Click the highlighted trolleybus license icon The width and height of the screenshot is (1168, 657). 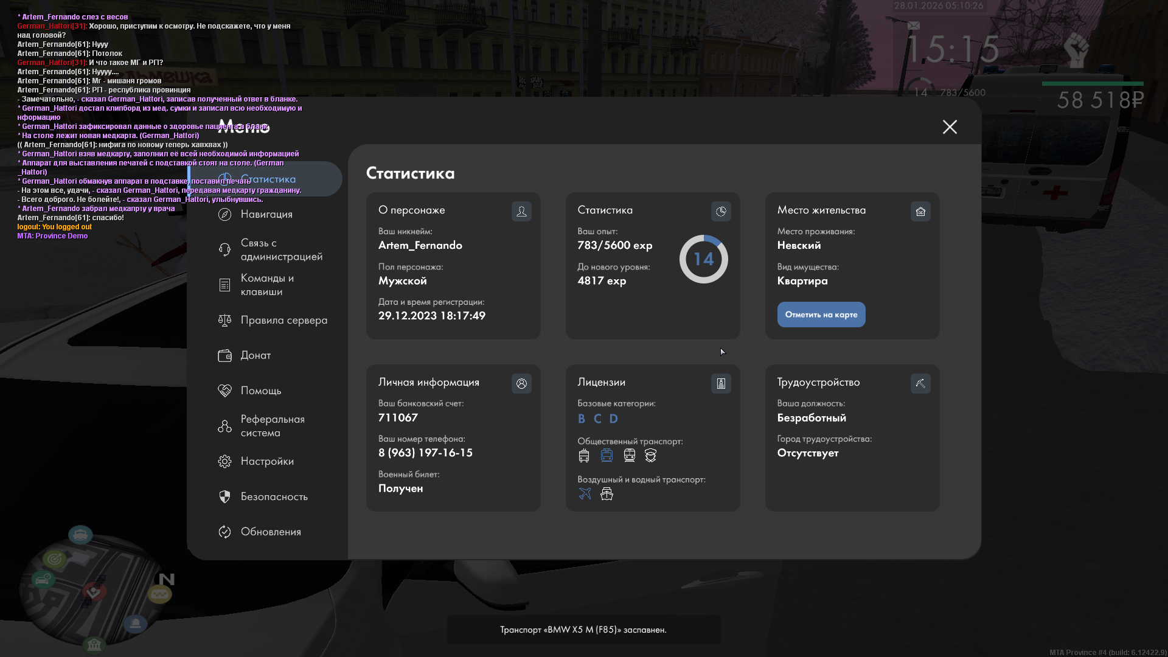pyautogui.click(x=607, y=455)
